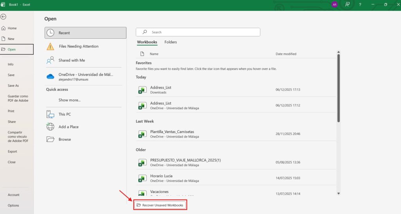Click the warning triangle icon
The width and height of the screenshot is (401, 214).
point(51,47)
